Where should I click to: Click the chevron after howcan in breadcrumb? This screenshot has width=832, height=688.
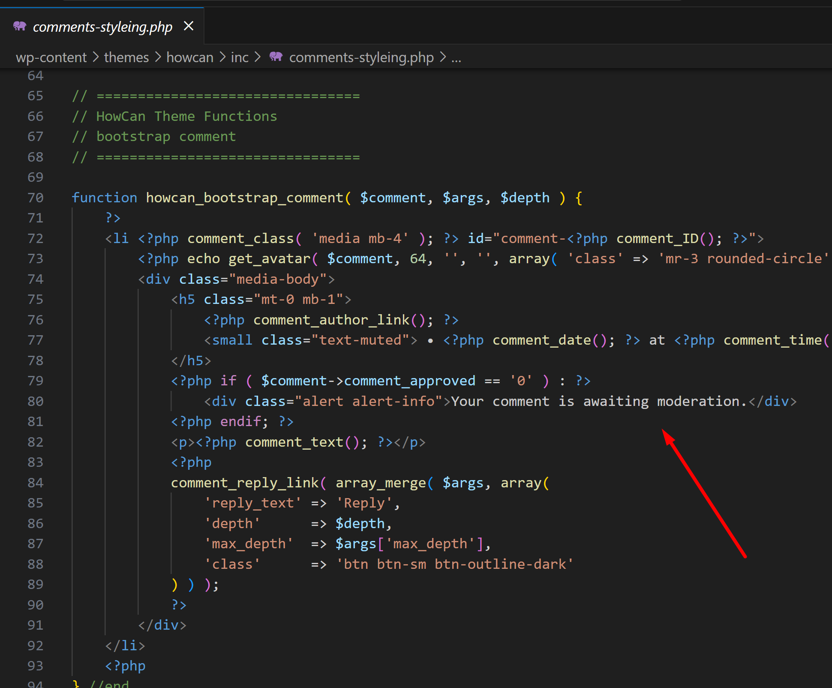[x=222, y=57]
